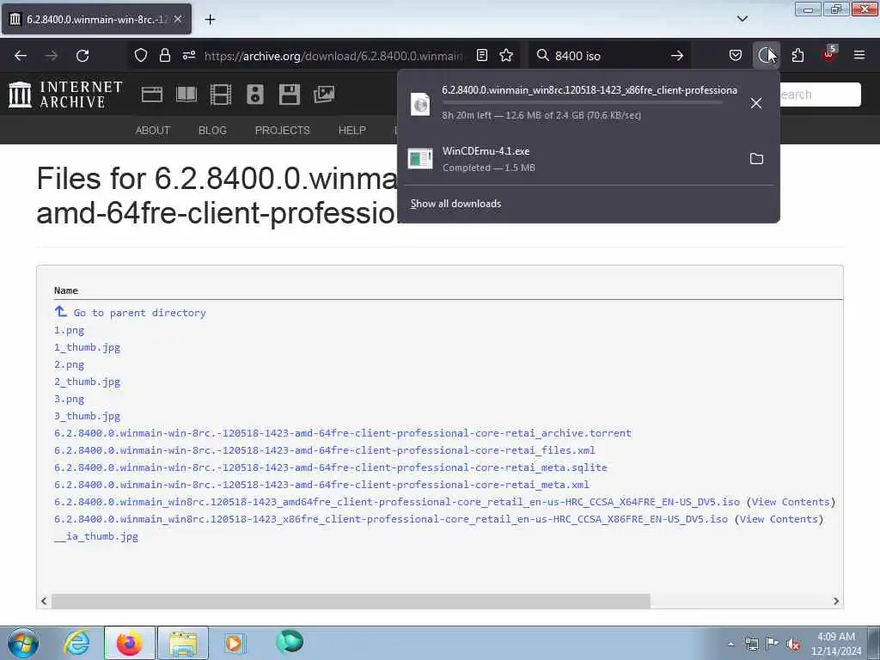Click the site security padlock icon
Viewport: 880px width, 660px height.
click(x=164, y=55)
